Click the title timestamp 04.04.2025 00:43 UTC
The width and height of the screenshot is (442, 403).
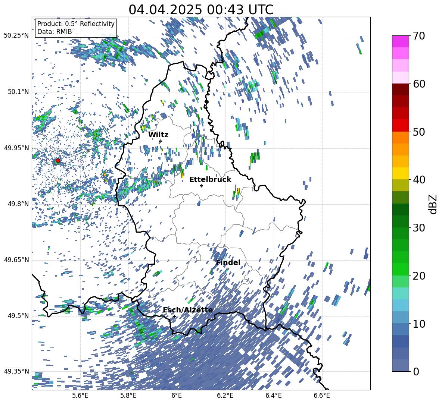pyautogui.click(x=201, y=10)
